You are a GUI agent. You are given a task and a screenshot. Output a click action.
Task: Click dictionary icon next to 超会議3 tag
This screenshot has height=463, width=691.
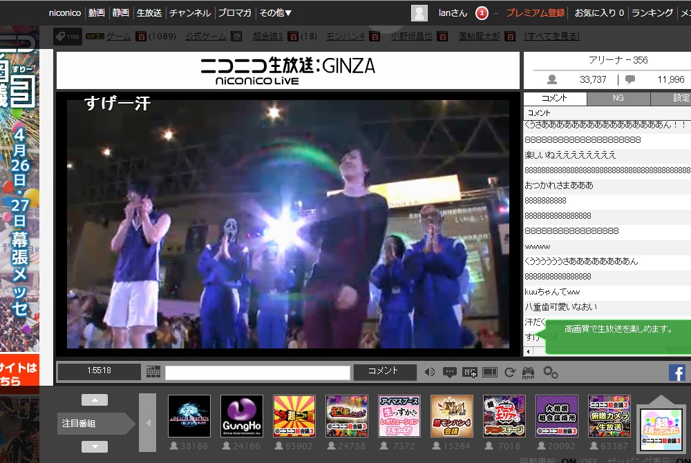coord(292,36)
